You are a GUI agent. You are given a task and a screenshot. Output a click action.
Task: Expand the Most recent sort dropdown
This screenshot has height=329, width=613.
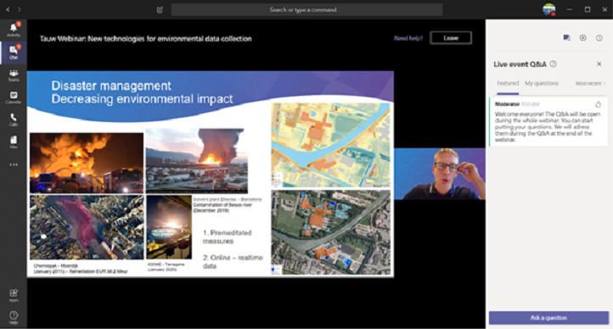tap(590, 83)
